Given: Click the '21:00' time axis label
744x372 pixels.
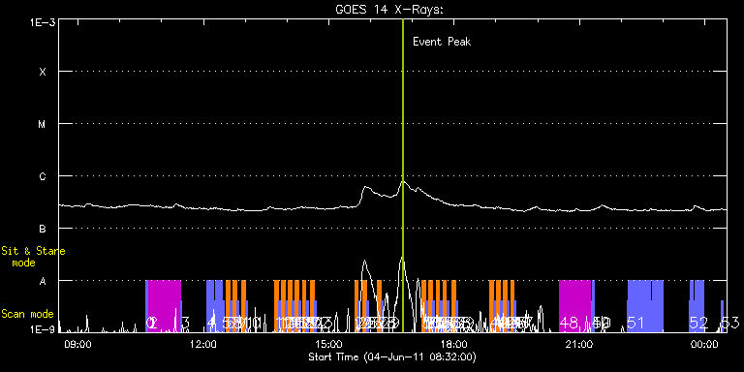Looking at the screenshot, I should click(579, 344).
